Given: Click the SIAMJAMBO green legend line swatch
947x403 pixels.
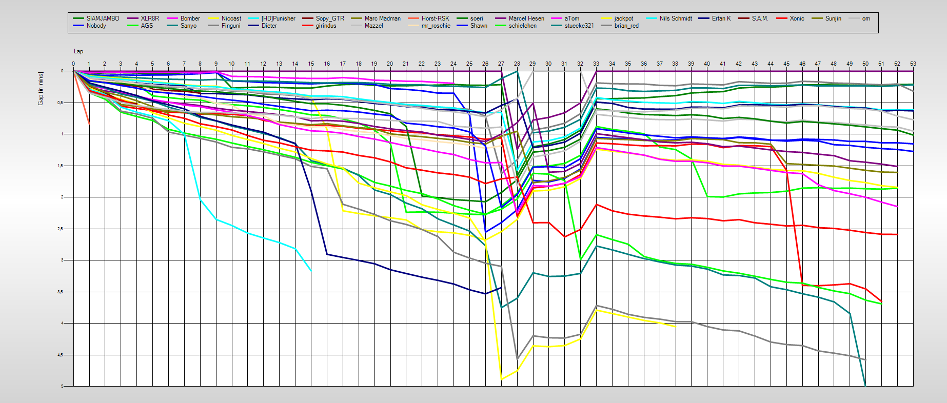Looking at the screenshot, I should (x=78, y=18).
